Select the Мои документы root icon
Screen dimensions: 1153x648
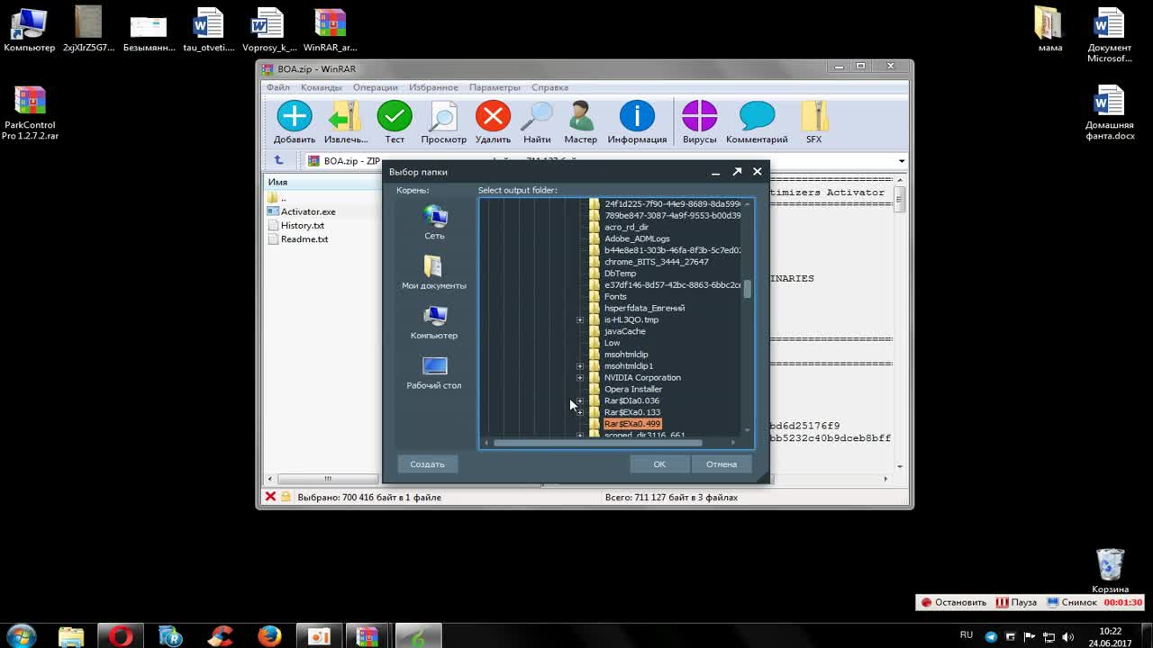point(434,266)
